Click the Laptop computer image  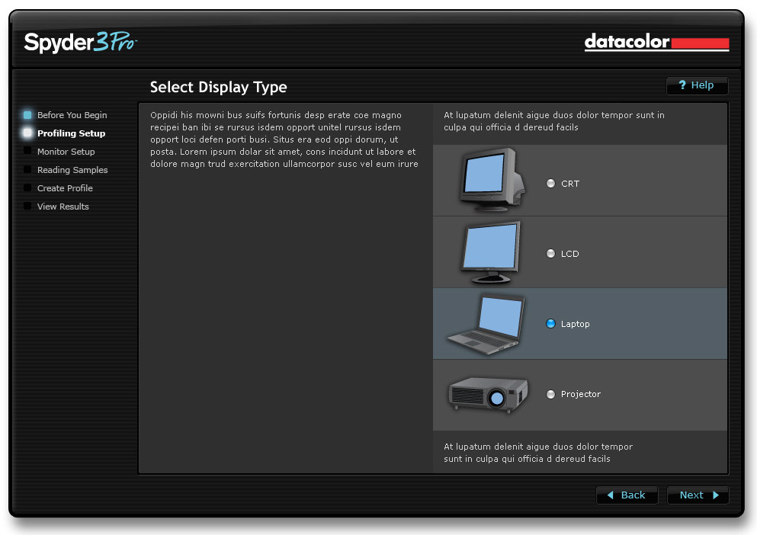point(486,324)
